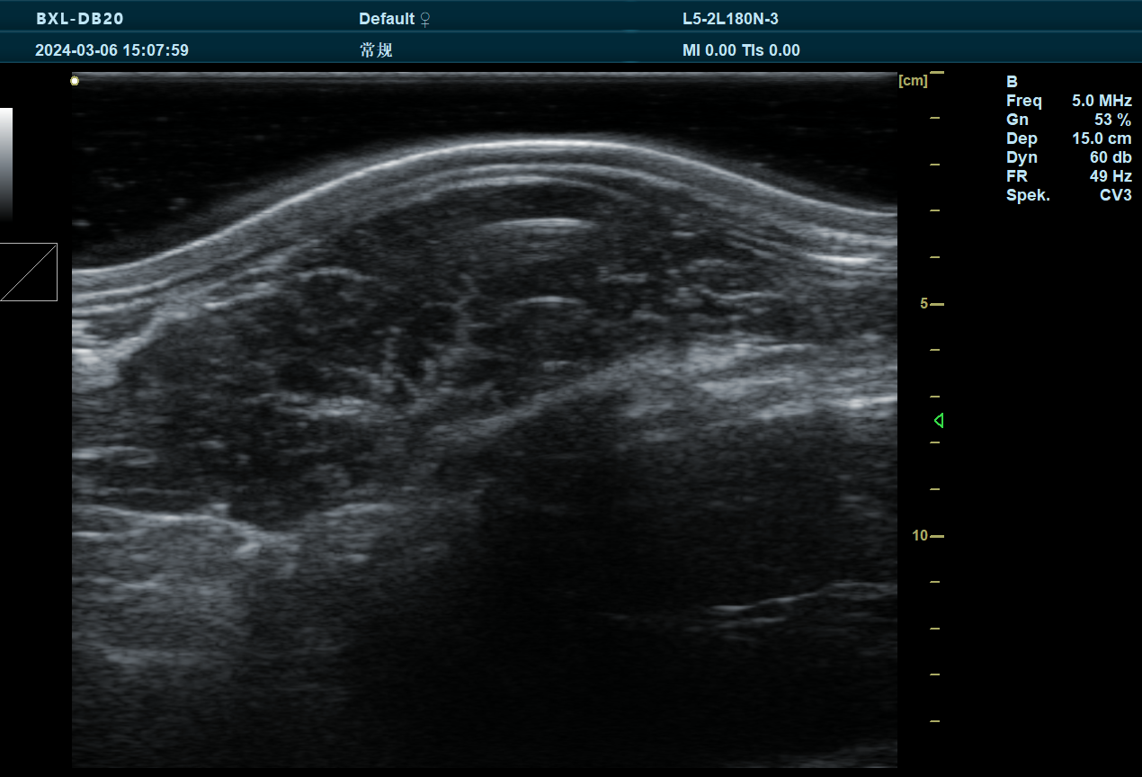Click the date and time 2024-03-06 15:07:59

pos(112,50)
